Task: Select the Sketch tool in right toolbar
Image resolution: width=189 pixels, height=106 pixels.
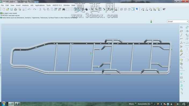Action: 181,27
